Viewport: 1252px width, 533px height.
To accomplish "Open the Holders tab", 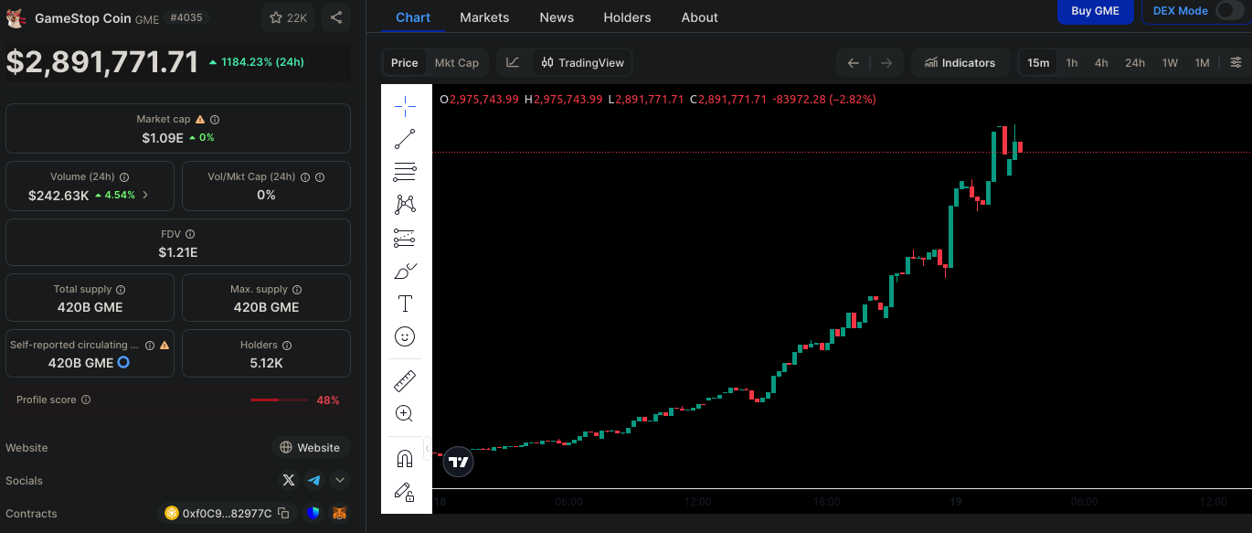I will [627, 17].
